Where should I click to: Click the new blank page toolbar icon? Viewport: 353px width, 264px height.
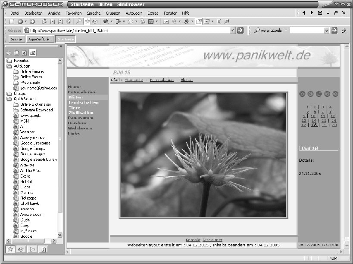tap(12, 21)
